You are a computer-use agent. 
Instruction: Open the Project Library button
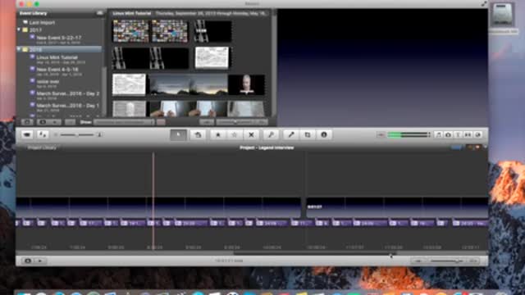42,147
